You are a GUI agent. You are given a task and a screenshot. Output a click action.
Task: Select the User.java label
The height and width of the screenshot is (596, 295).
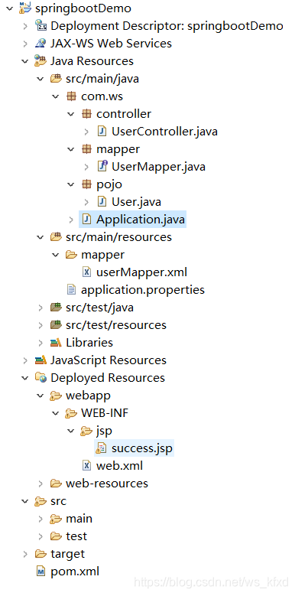coord(136,202)
